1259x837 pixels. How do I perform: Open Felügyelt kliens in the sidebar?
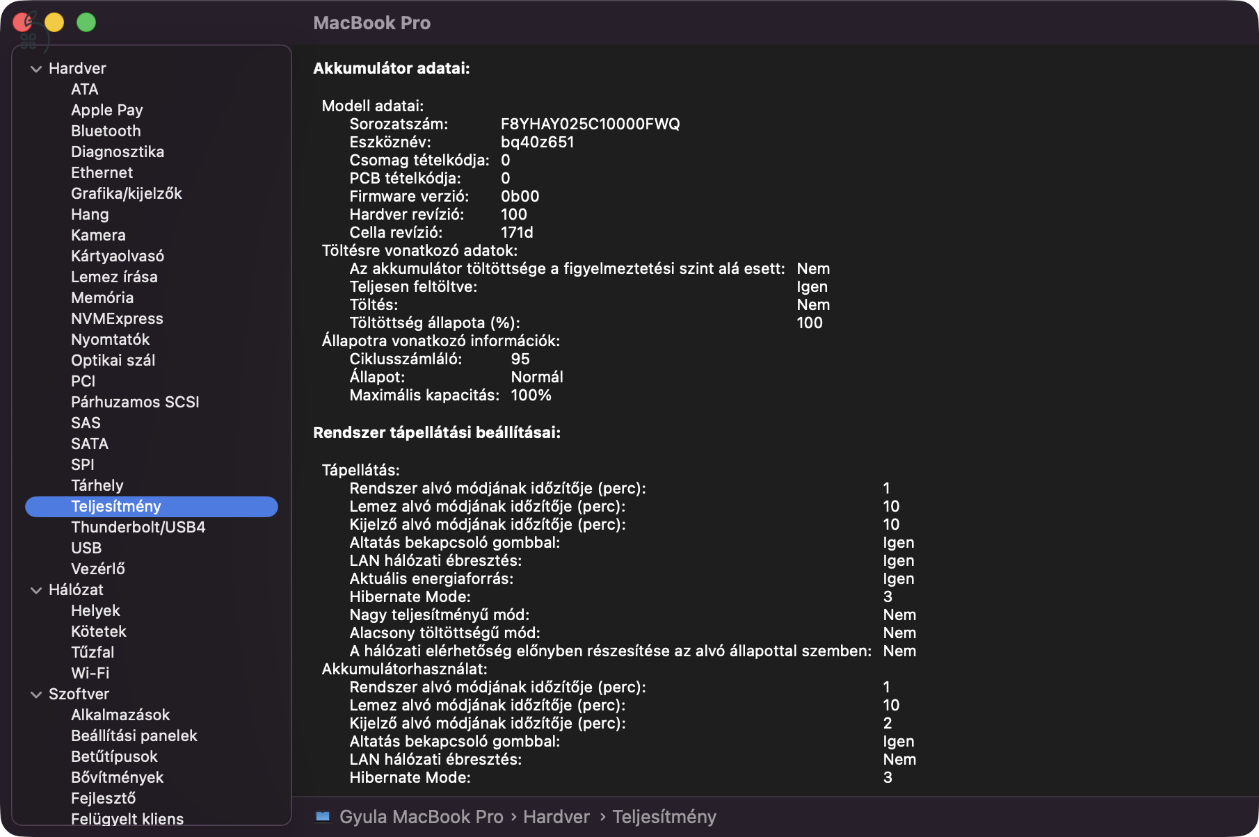(x=127, y=819)
